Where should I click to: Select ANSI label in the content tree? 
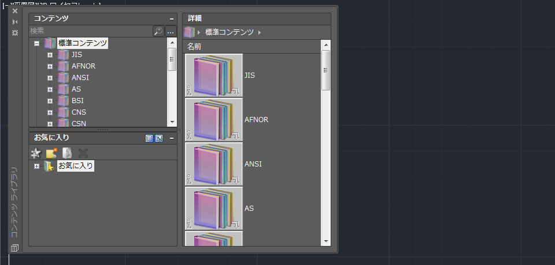(x=80, y=78)
